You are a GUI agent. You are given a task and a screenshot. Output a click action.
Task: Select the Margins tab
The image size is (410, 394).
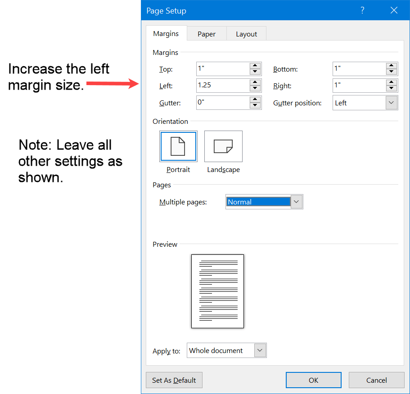[166, 33]
